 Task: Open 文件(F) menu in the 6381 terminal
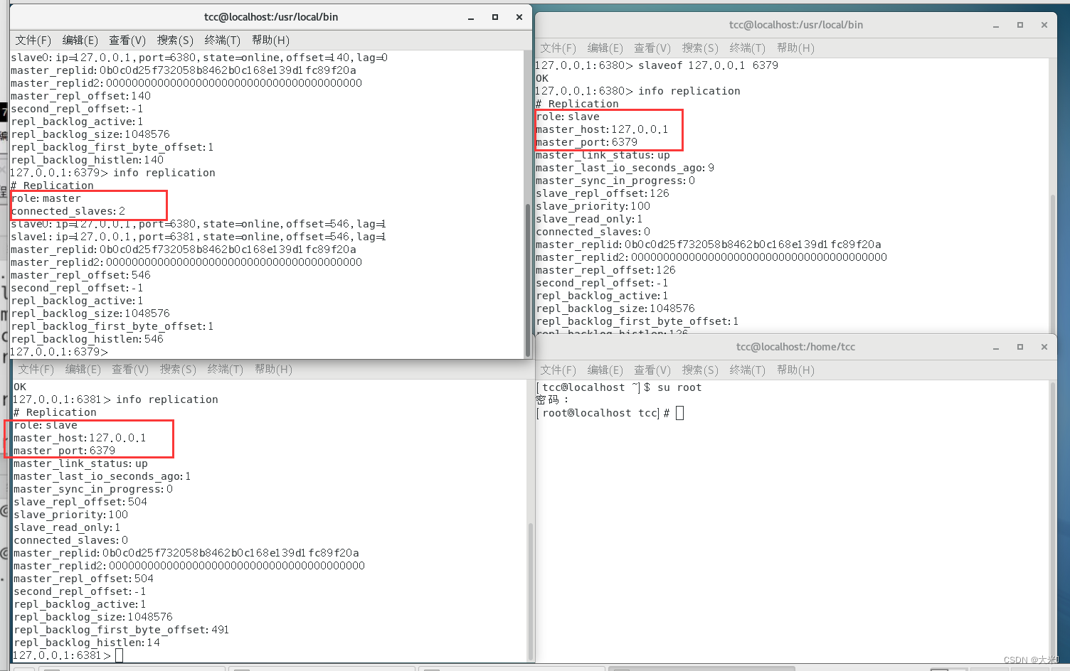(x=36, y=369)
